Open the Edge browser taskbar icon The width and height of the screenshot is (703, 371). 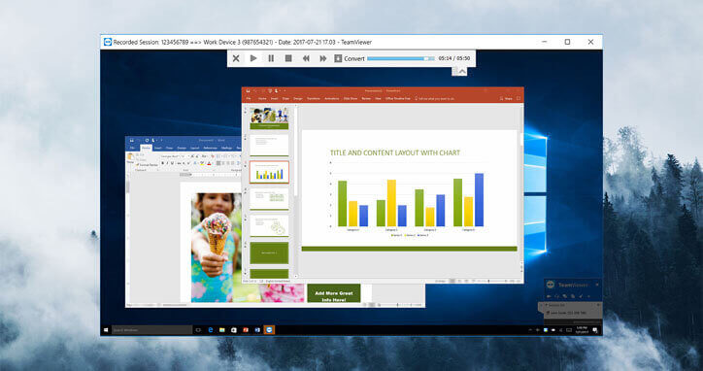(x=211, y=330)
